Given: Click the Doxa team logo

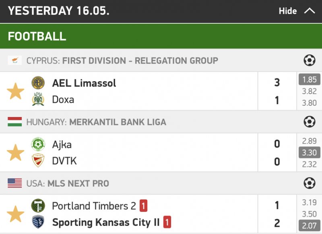Looking at the screenshot, I should point(38,99).
